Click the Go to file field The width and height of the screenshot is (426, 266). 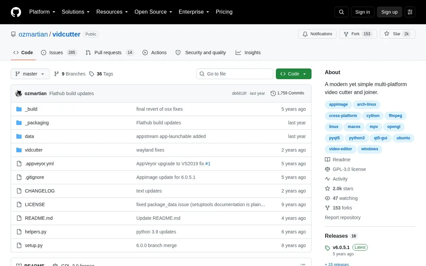[235, 74]
